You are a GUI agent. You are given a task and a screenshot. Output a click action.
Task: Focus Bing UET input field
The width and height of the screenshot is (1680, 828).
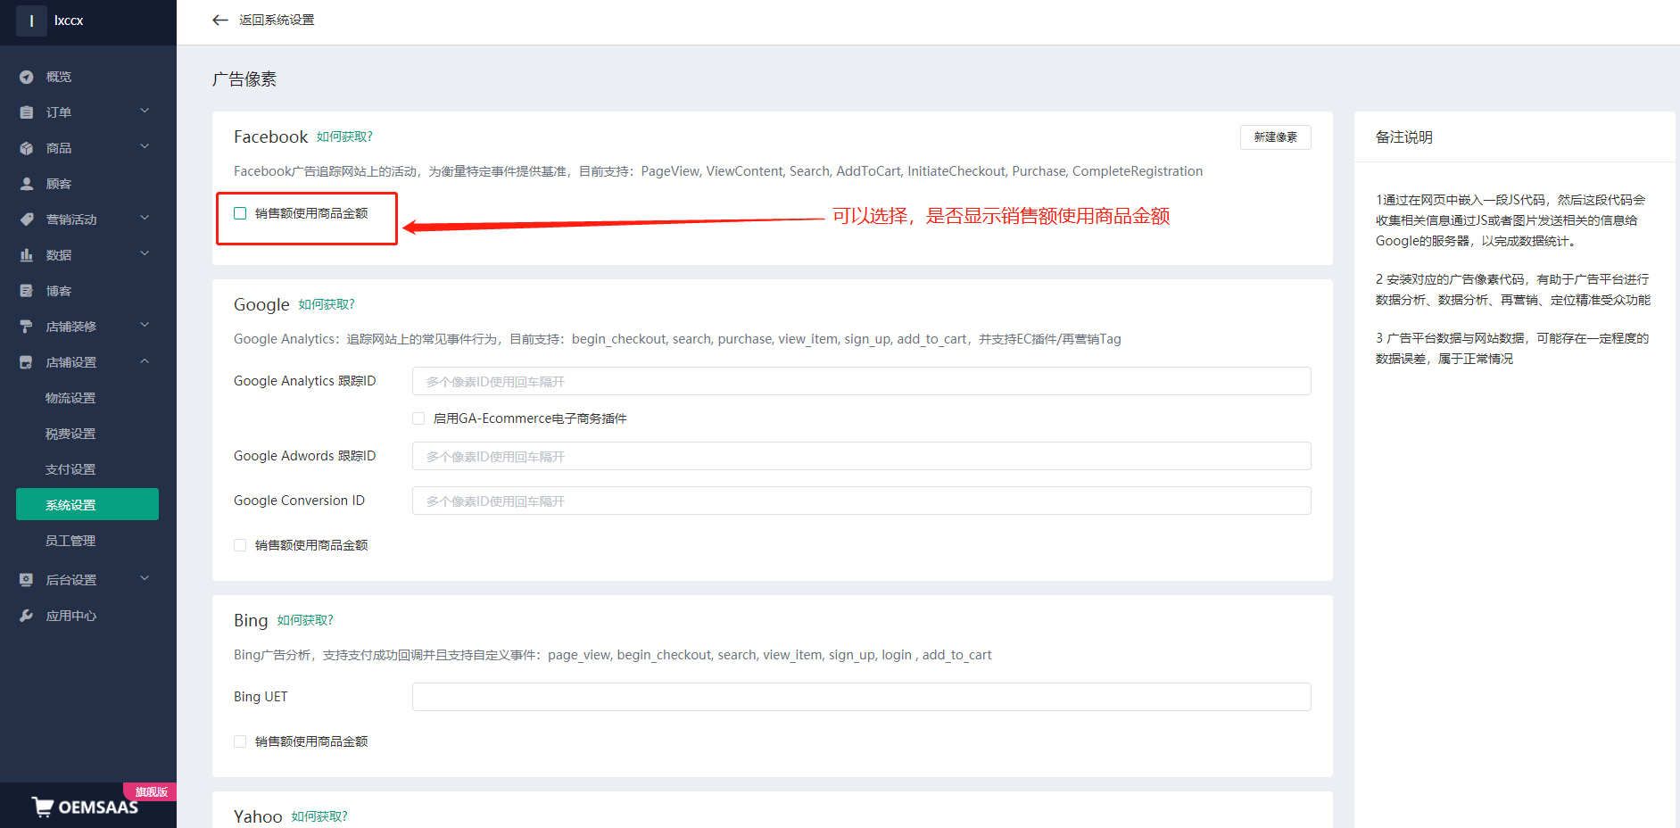(x=861, y=697)
